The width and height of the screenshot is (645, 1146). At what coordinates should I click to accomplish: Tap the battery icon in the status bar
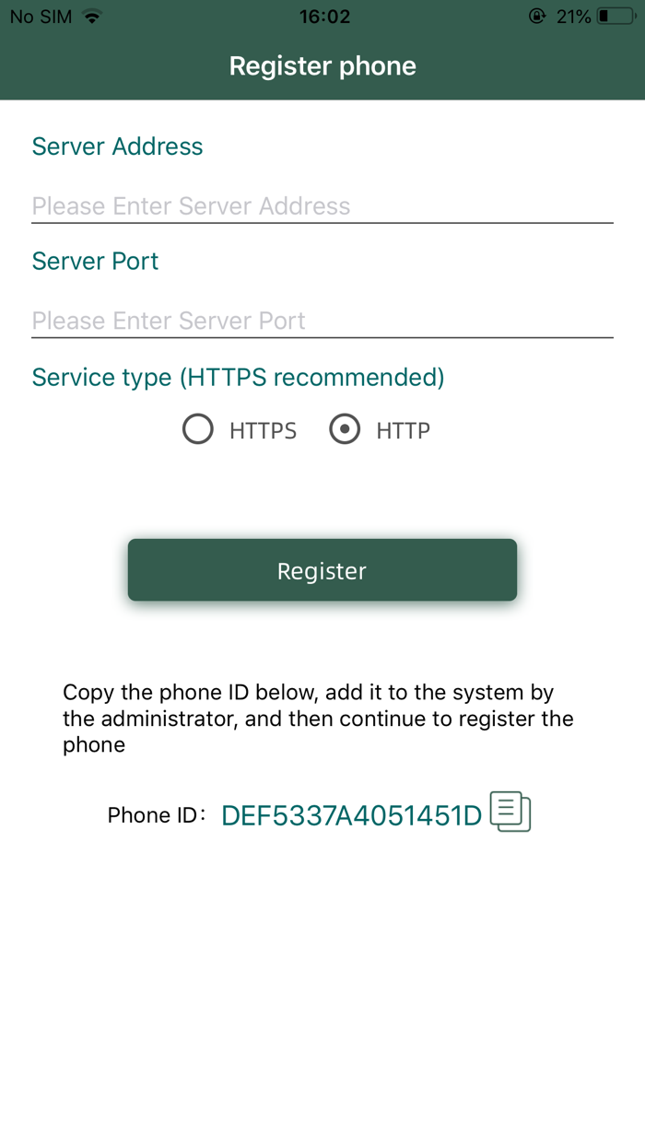tap(616, 17)
